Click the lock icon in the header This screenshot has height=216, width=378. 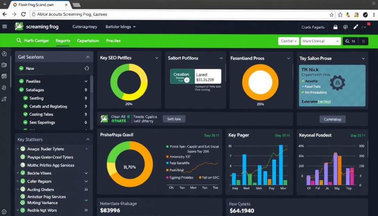(x=336, y=27)
